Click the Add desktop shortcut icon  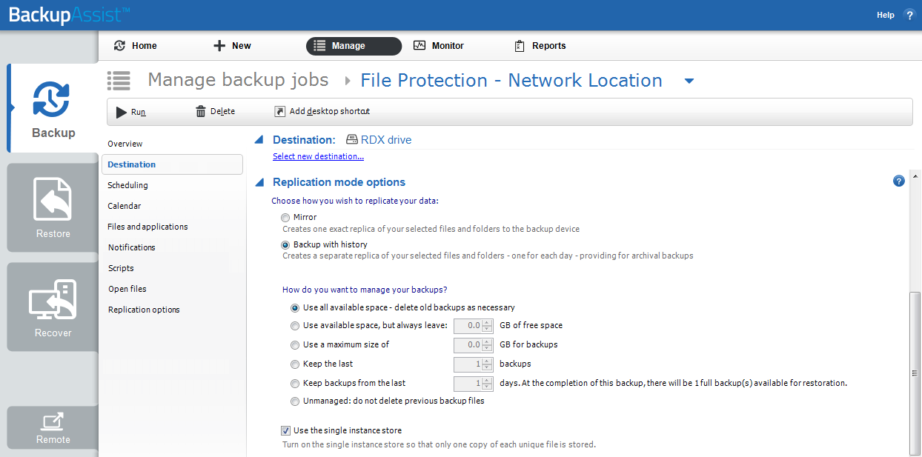coord(279,111)
